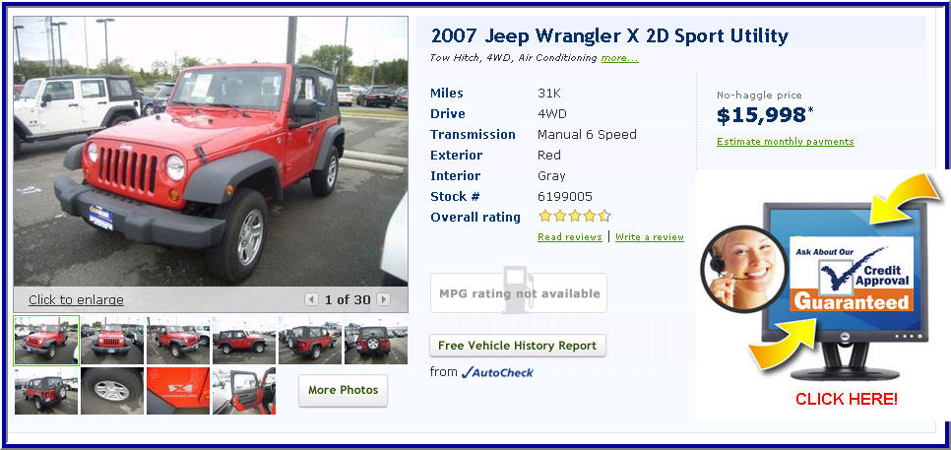Open the Read reviews link
951x450 pixels.
(569, 237)
